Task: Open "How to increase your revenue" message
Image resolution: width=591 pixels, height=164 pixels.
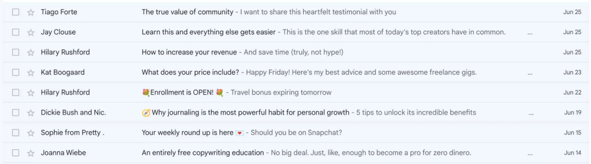Action: click(x=189, y=52)
